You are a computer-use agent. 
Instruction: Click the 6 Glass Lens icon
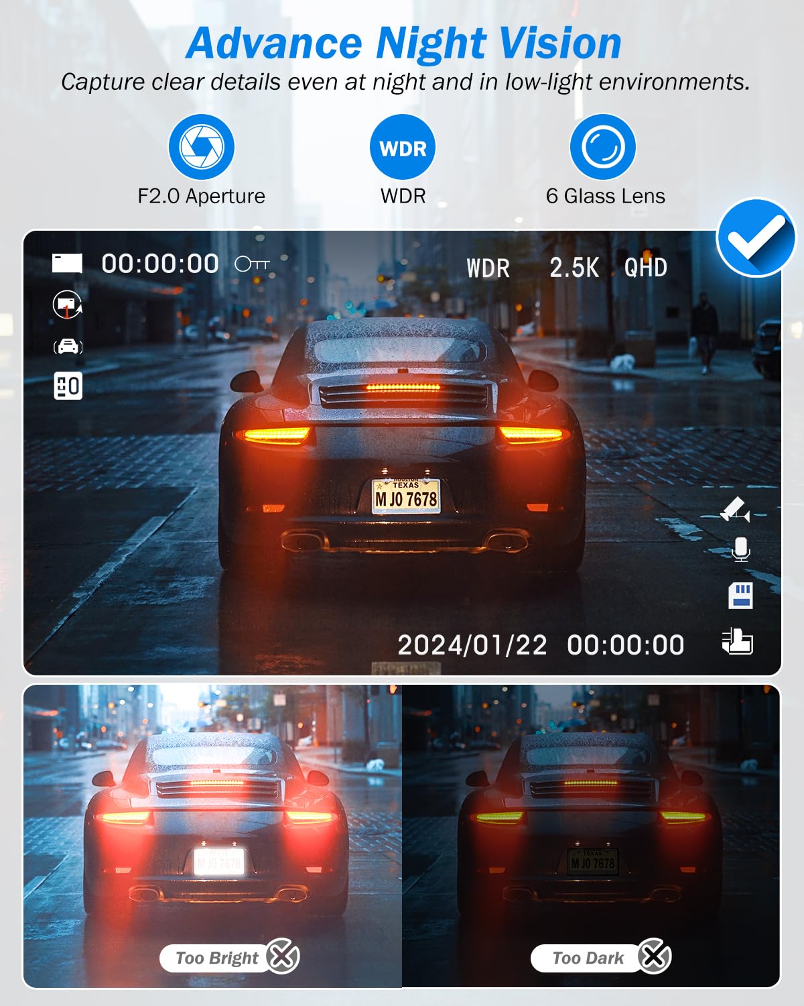tap(603, 147)
